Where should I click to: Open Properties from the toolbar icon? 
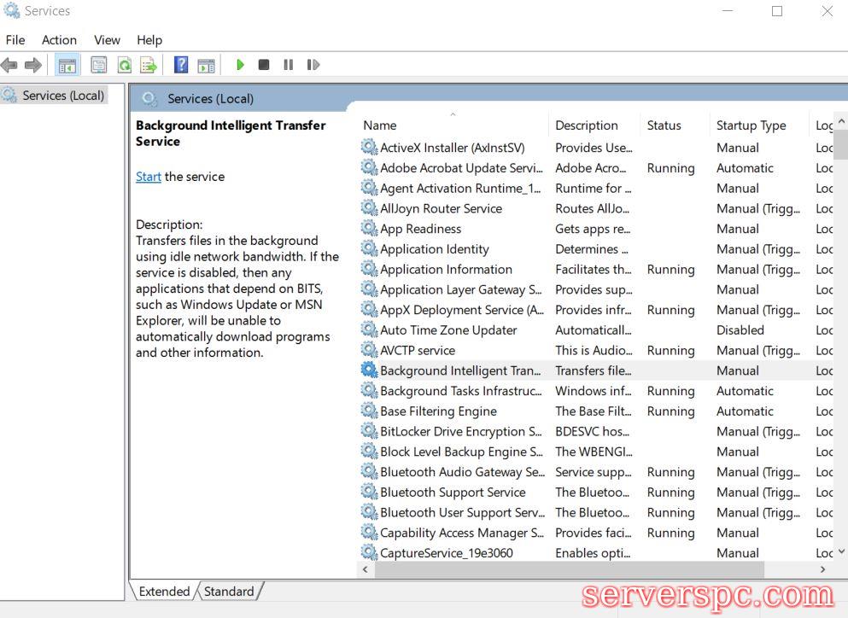(x=99, y=65)
